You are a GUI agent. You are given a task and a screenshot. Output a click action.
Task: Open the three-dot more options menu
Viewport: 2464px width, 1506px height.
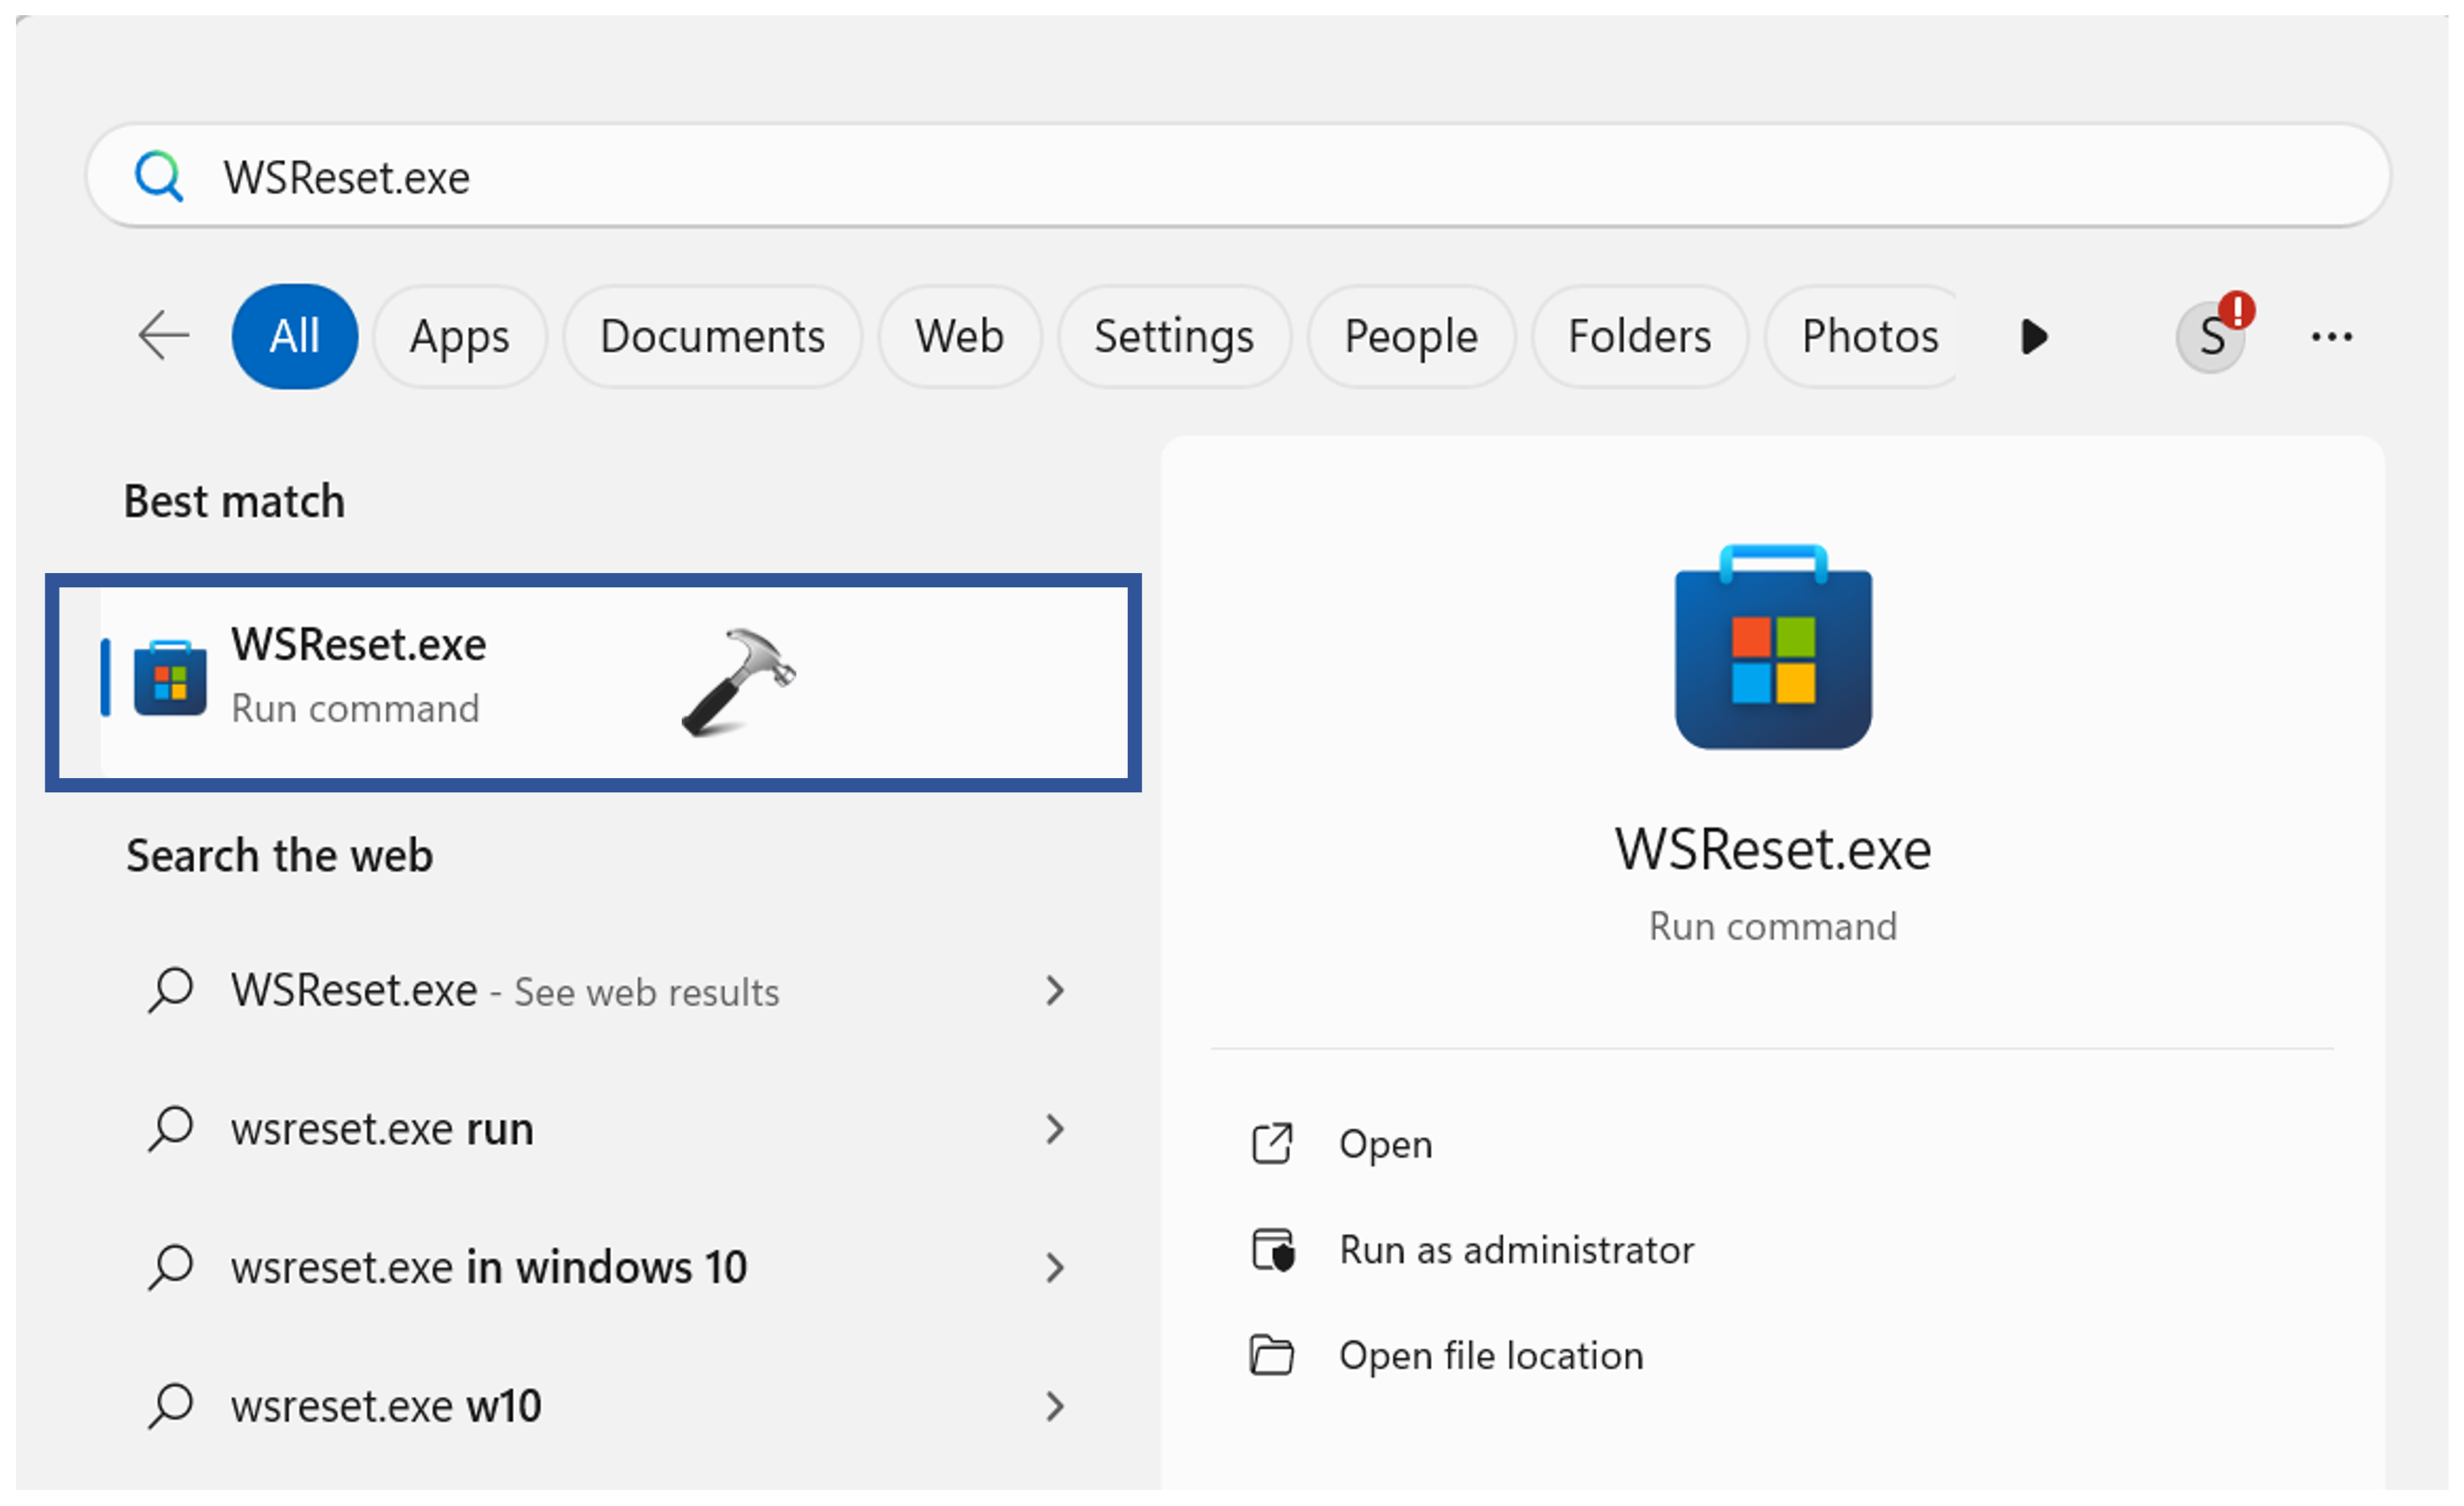point(2331,337)
